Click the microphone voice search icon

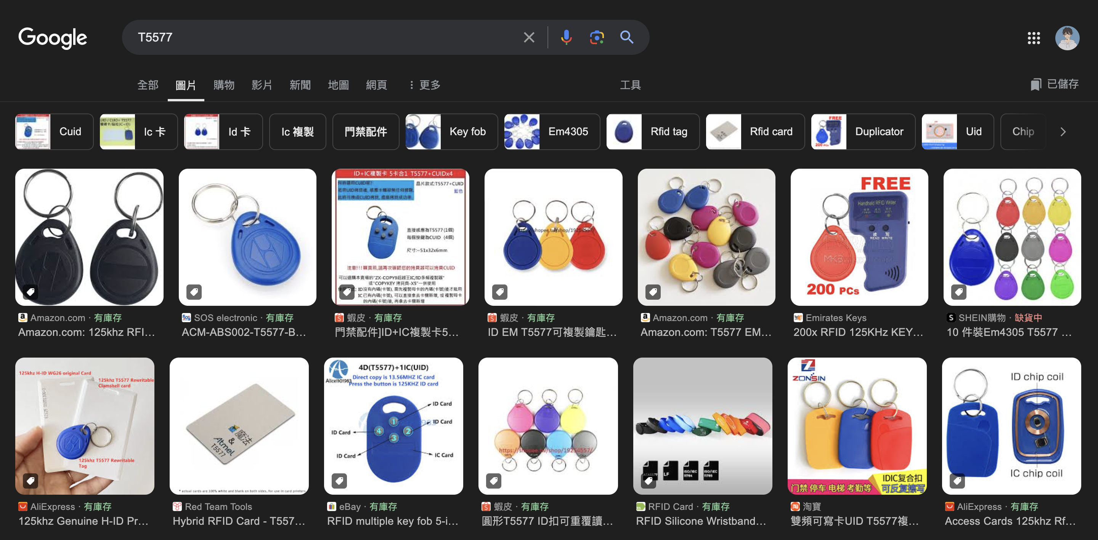tap(566, 37)
